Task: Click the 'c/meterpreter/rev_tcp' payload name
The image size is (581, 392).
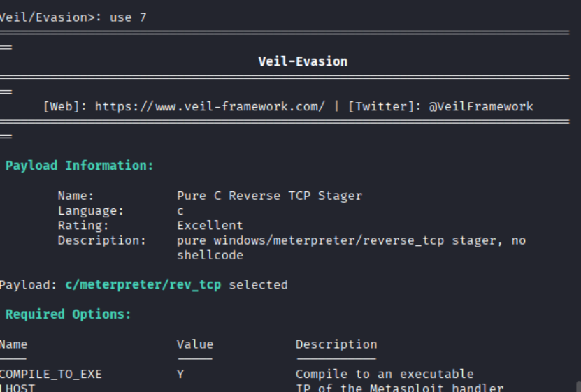Action: 143,284
